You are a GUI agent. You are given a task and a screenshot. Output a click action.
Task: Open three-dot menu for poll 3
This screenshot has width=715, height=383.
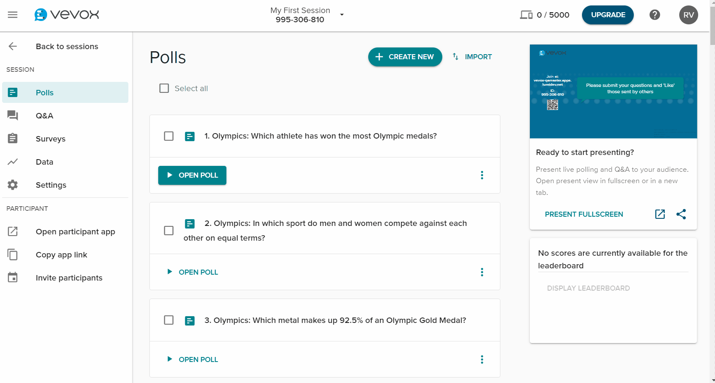click(482, 359)
